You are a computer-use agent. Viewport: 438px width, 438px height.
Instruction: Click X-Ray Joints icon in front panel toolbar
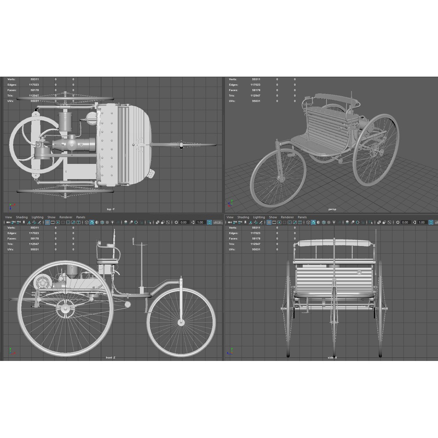pos(168,222)
